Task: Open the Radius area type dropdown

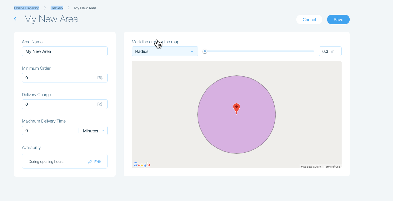Action: pos(165,51)
